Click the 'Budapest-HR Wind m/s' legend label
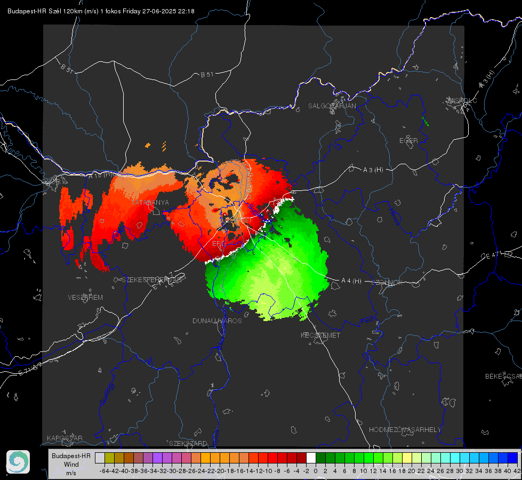The image size is (522, 480). 71,465
